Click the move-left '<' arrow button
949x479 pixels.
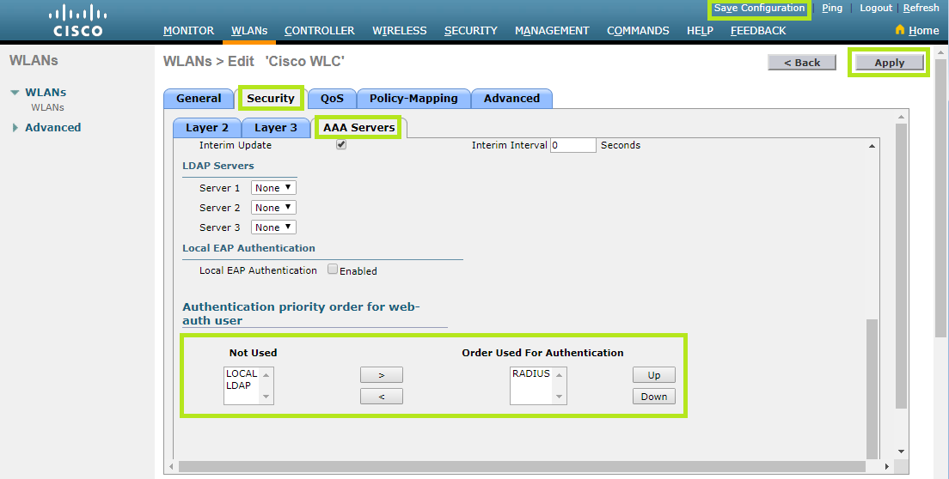pos(381,397)
